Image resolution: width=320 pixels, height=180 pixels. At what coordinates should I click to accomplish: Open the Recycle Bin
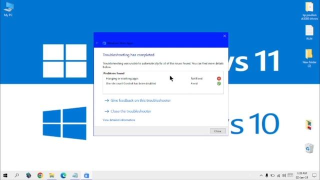point(309,148)
